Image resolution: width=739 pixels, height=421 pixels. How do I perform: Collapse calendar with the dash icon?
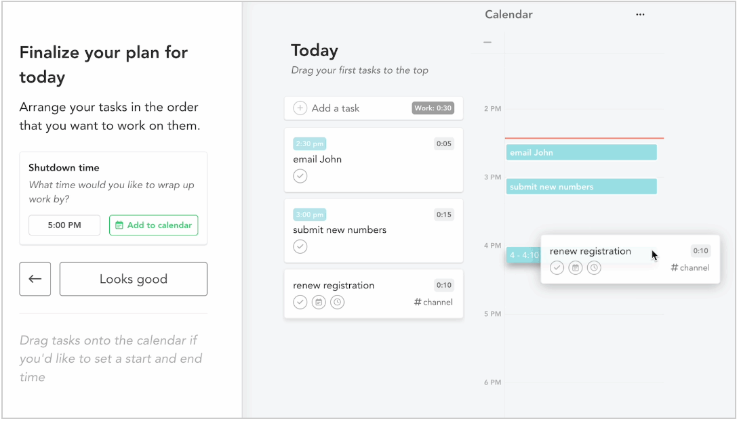pos(487,43)
